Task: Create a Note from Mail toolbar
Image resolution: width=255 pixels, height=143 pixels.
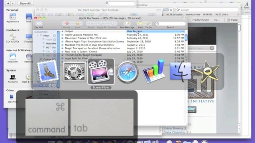Action: point(140,25)
